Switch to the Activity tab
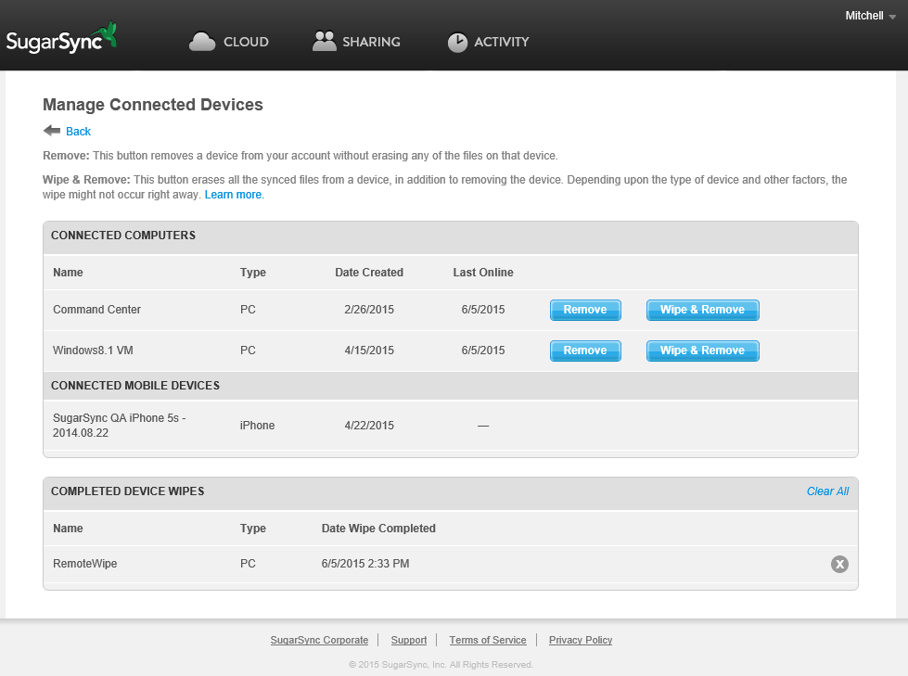 (x=499, y=42)
